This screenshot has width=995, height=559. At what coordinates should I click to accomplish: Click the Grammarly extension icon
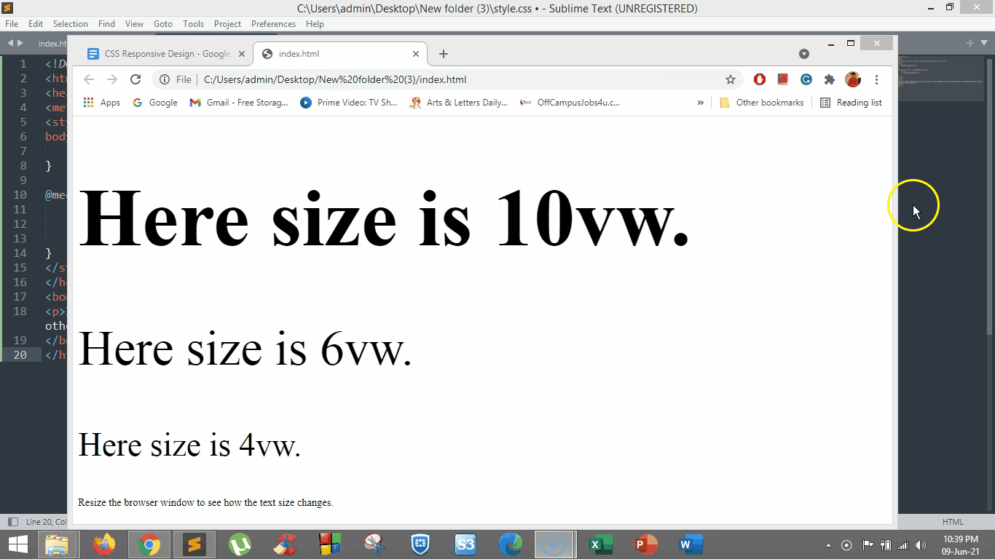(806, 79)
